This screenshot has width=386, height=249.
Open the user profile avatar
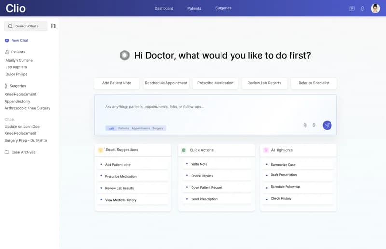[x=375, y=8]
